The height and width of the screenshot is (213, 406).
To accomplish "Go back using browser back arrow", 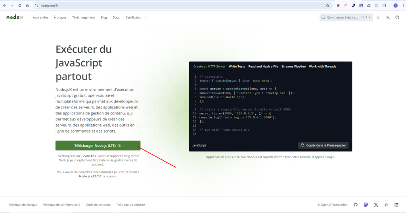I will click(4, 6).
